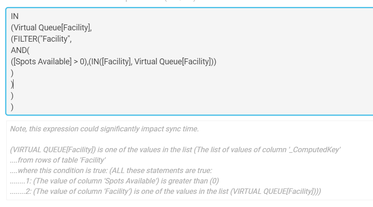Click explanation item 1 about Spots Available

point(115,181)
